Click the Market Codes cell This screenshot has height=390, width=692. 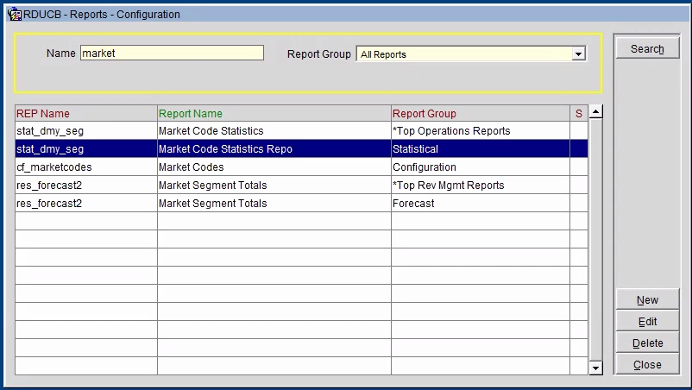(x=274, y=167)
